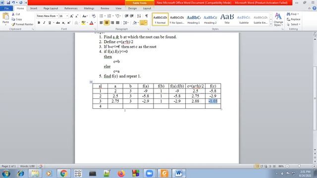
Task: Sort the selection with the A-Z icon
Action: [x=139, y=16]
